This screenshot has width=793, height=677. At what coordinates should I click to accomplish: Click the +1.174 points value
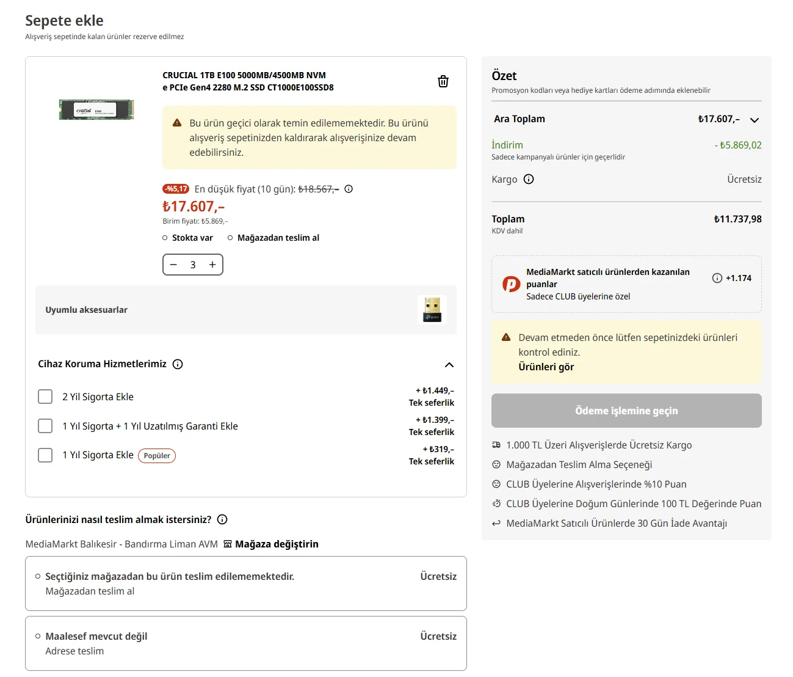pyautogui.click(x=739, y=278)
